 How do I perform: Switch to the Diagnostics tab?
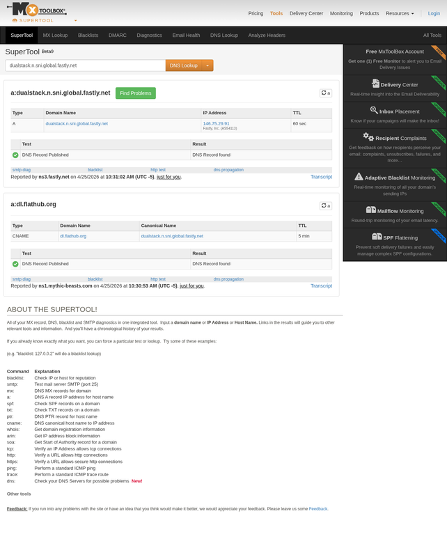(149, 36)
